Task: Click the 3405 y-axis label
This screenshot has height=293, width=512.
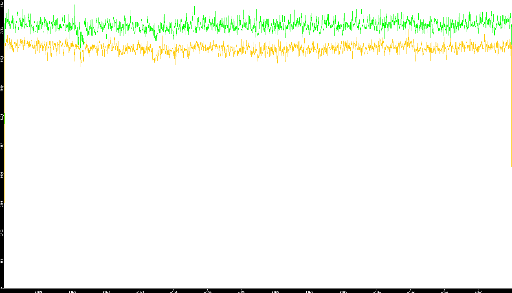Action: pos(2,174)
